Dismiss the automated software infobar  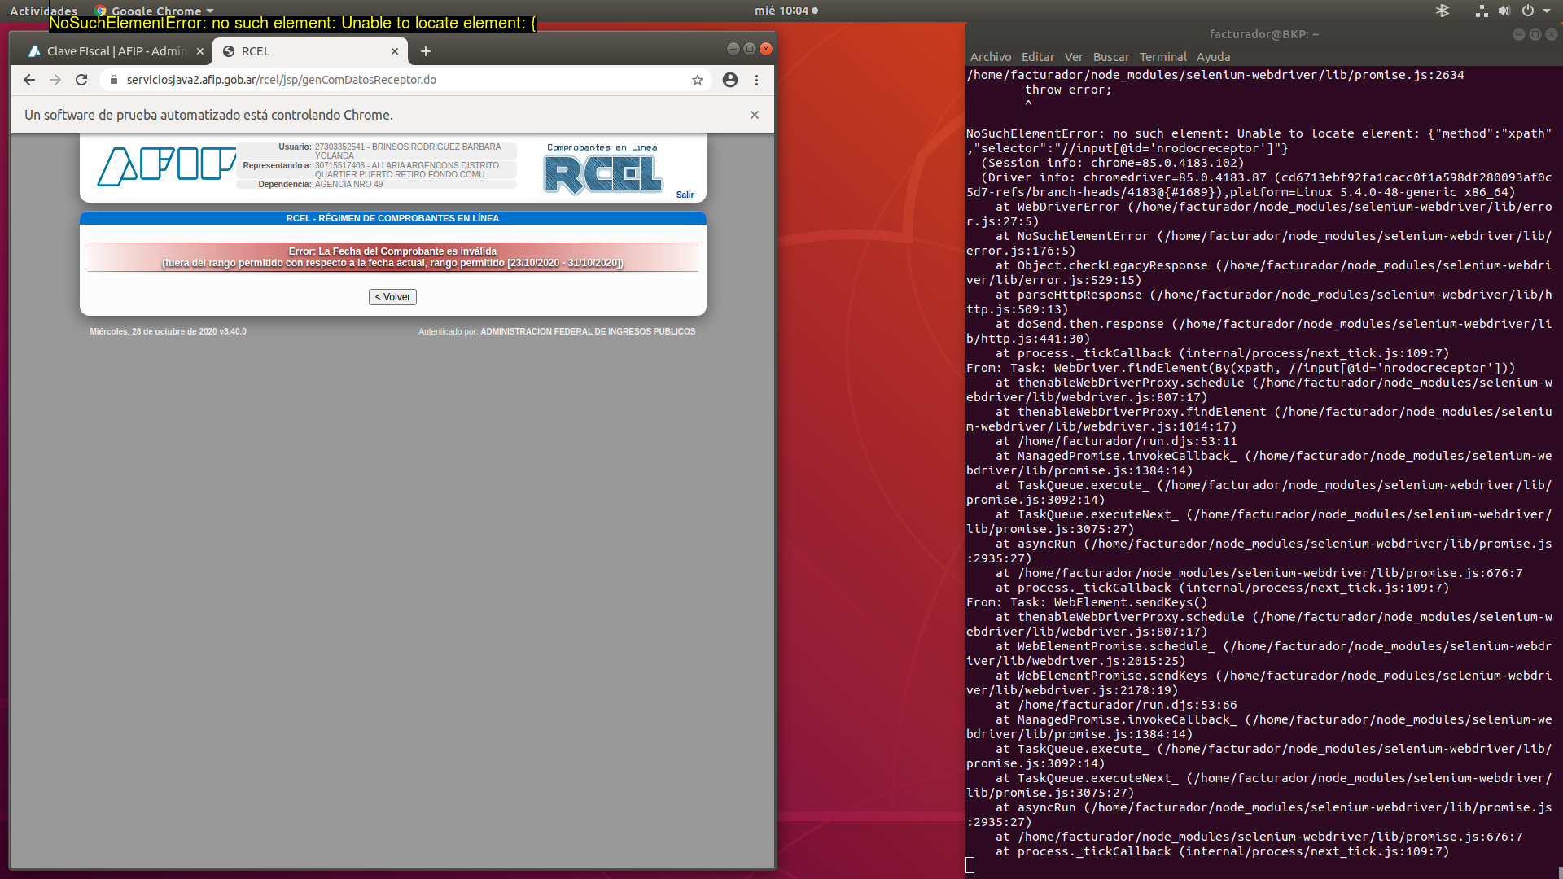click(755, 115)
